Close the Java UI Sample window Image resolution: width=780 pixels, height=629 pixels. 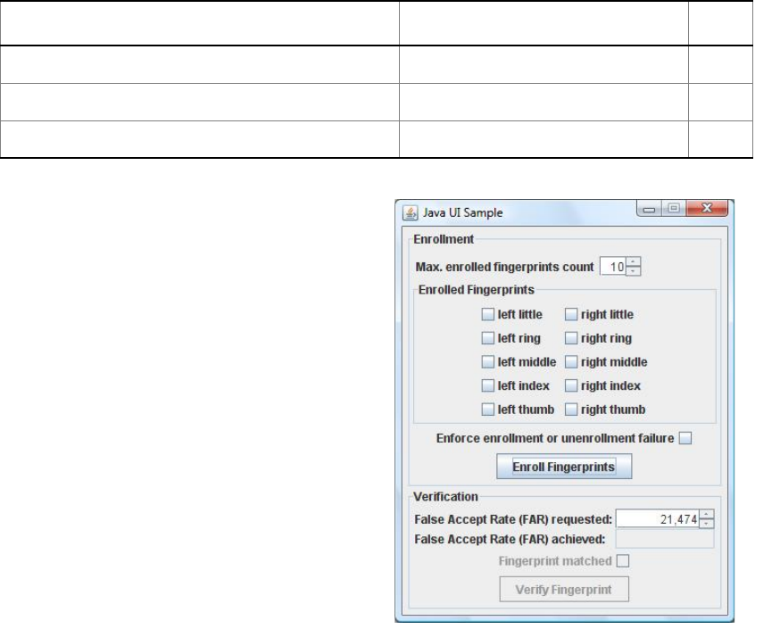pos(707,208)
